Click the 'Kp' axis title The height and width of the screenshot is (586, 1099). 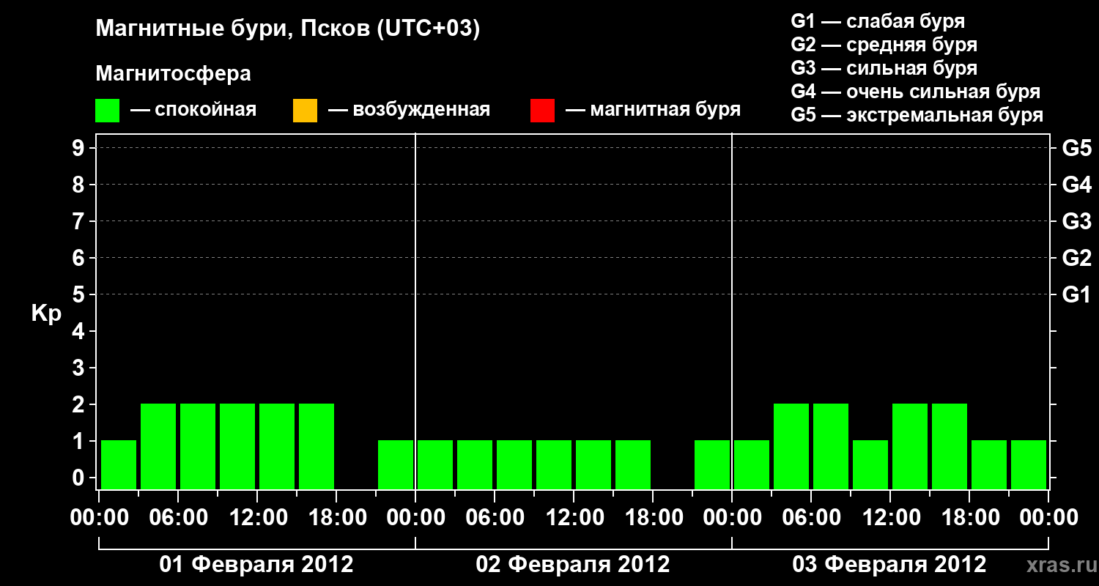(46, 314)
